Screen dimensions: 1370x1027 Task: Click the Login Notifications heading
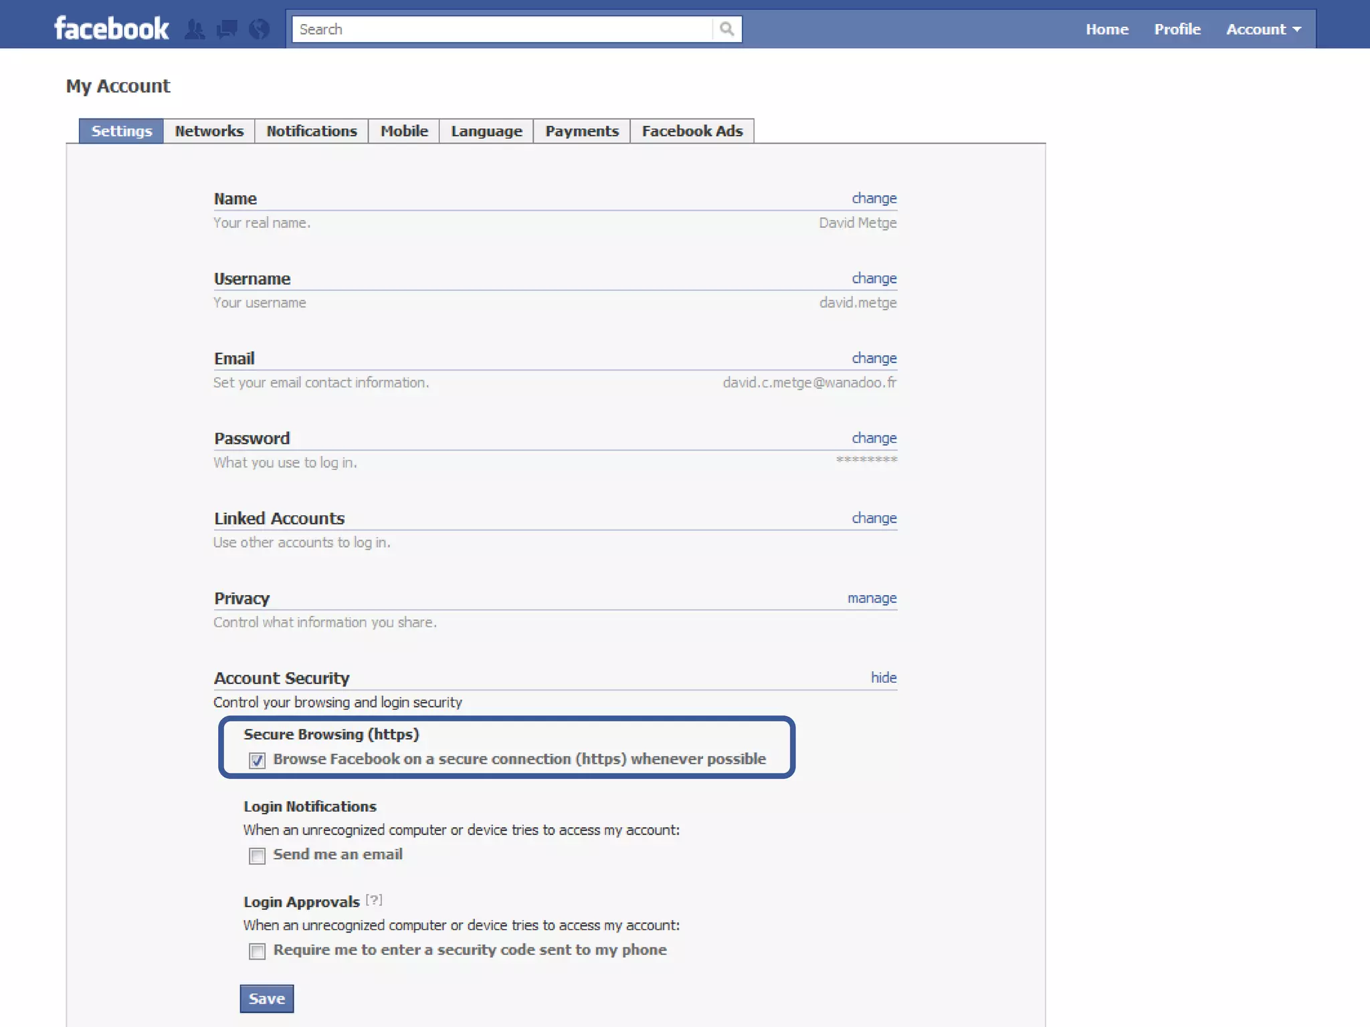[x=310, y=806]
